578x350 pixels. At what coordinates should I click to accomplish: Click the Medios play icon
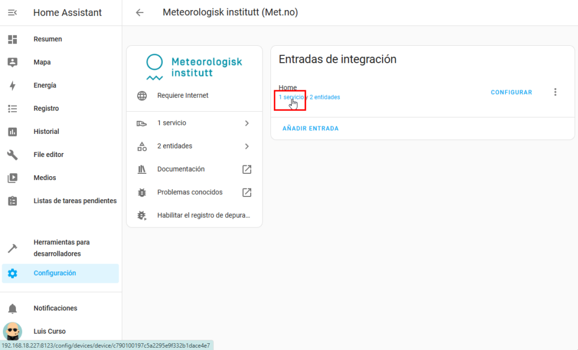coord(12,178)
